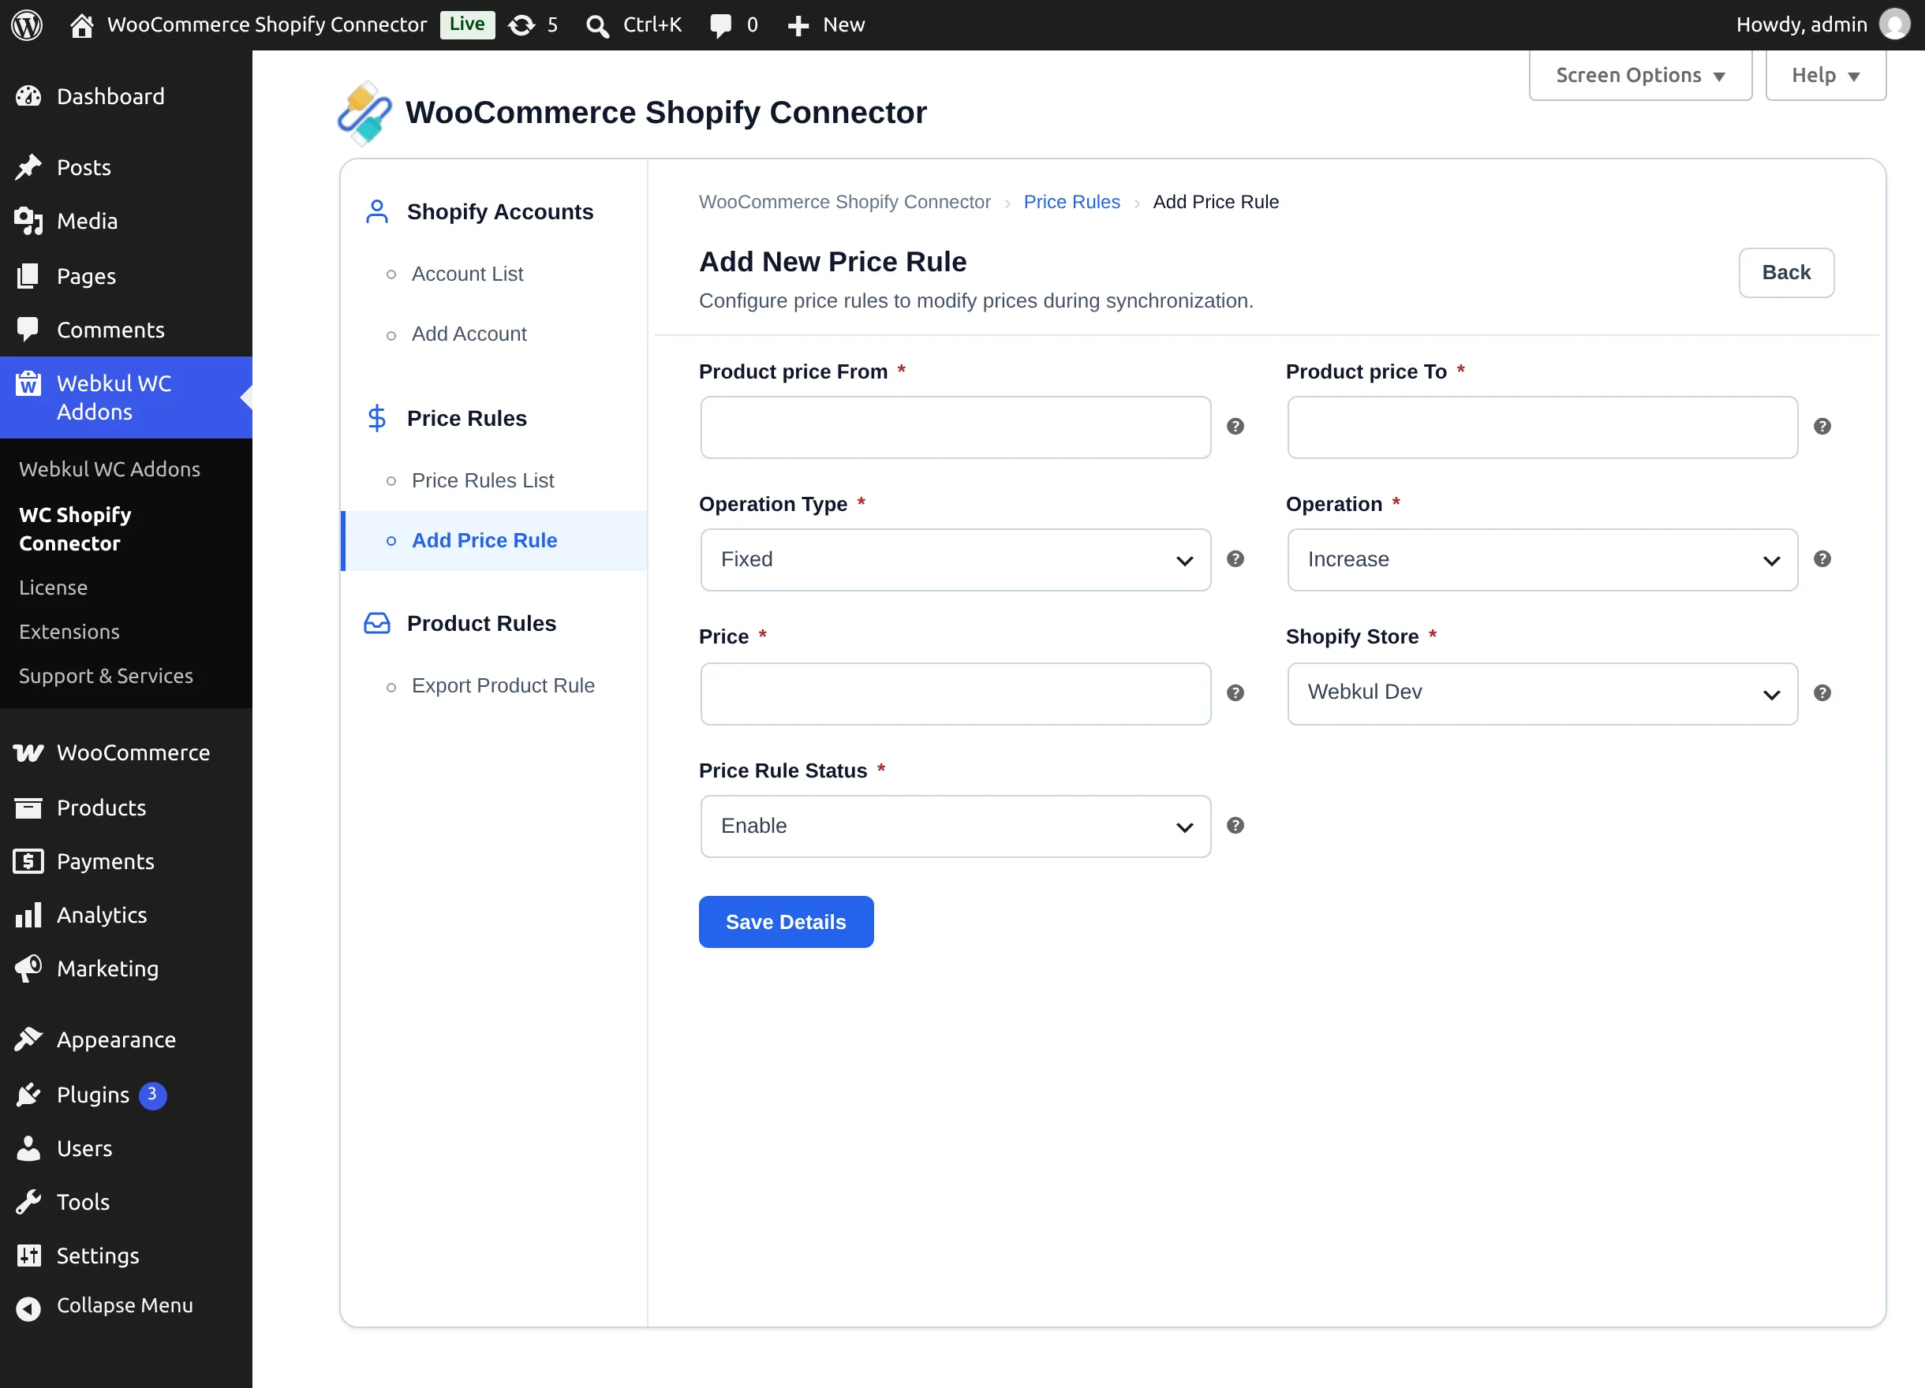1925x1388 pixels.
Task: Click the help icon beside Shopify Store
Action: point(1822,693)
